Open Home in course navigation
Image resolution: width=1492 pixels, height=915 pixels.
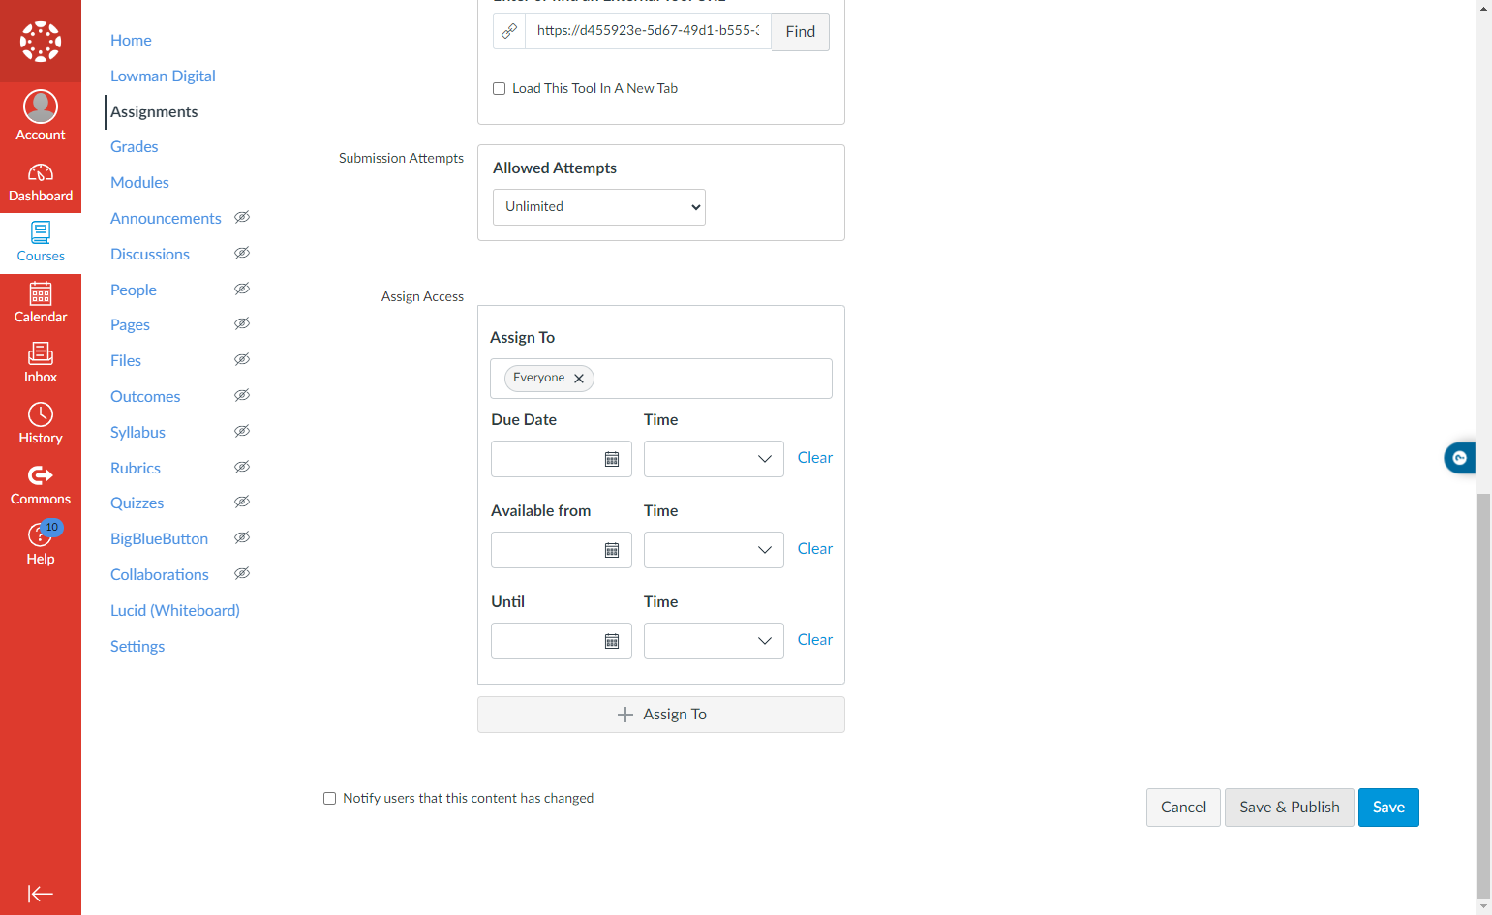pyautogui.click(x=131, y=40)
